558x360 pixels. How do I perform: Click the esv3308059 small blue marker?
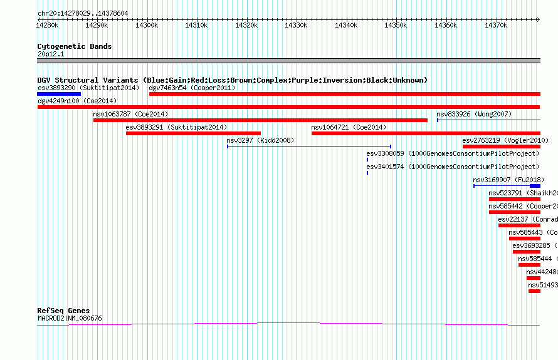pyautogui.click(x=367, y=160)
